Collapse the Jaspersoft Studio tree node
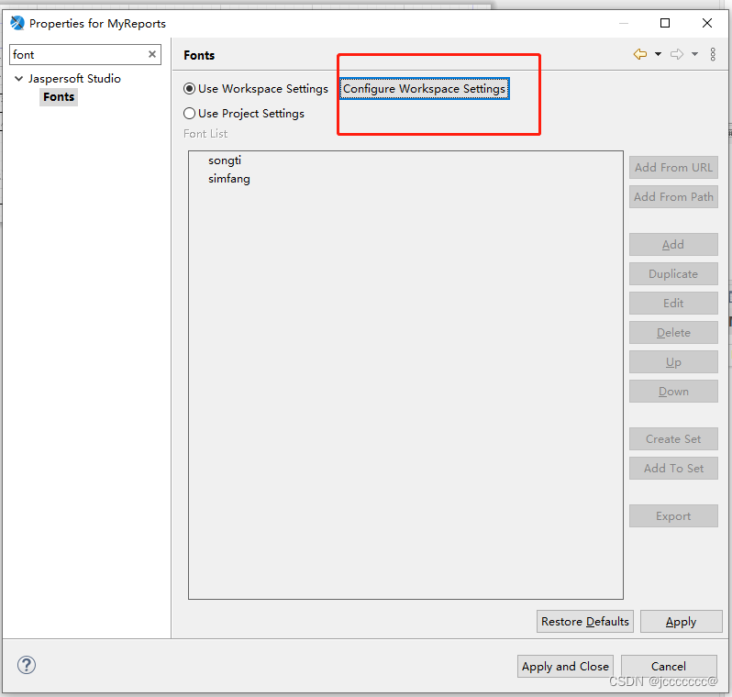The height and width of the screenshot is (697, 732). pos(18,79)
